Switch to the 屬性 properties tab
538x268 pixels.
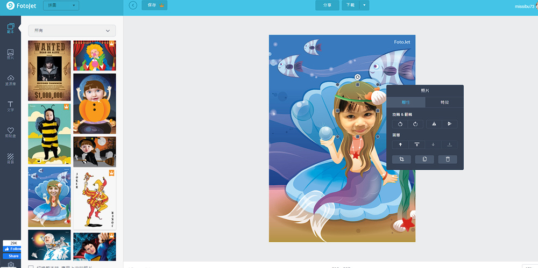(x=406, y=103)
